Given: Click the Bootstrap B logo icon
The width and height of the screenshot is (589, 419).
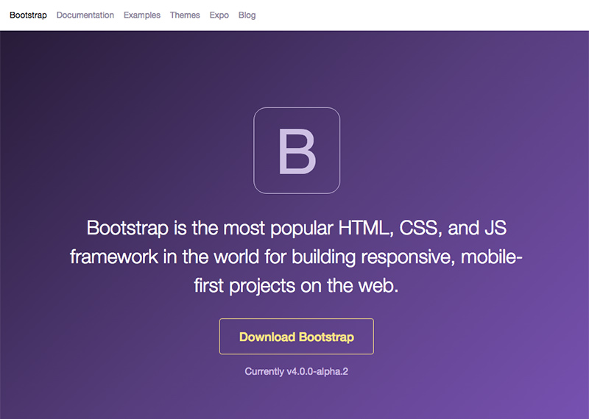Looking at the screenshot, I should click(x=297, y=151).
